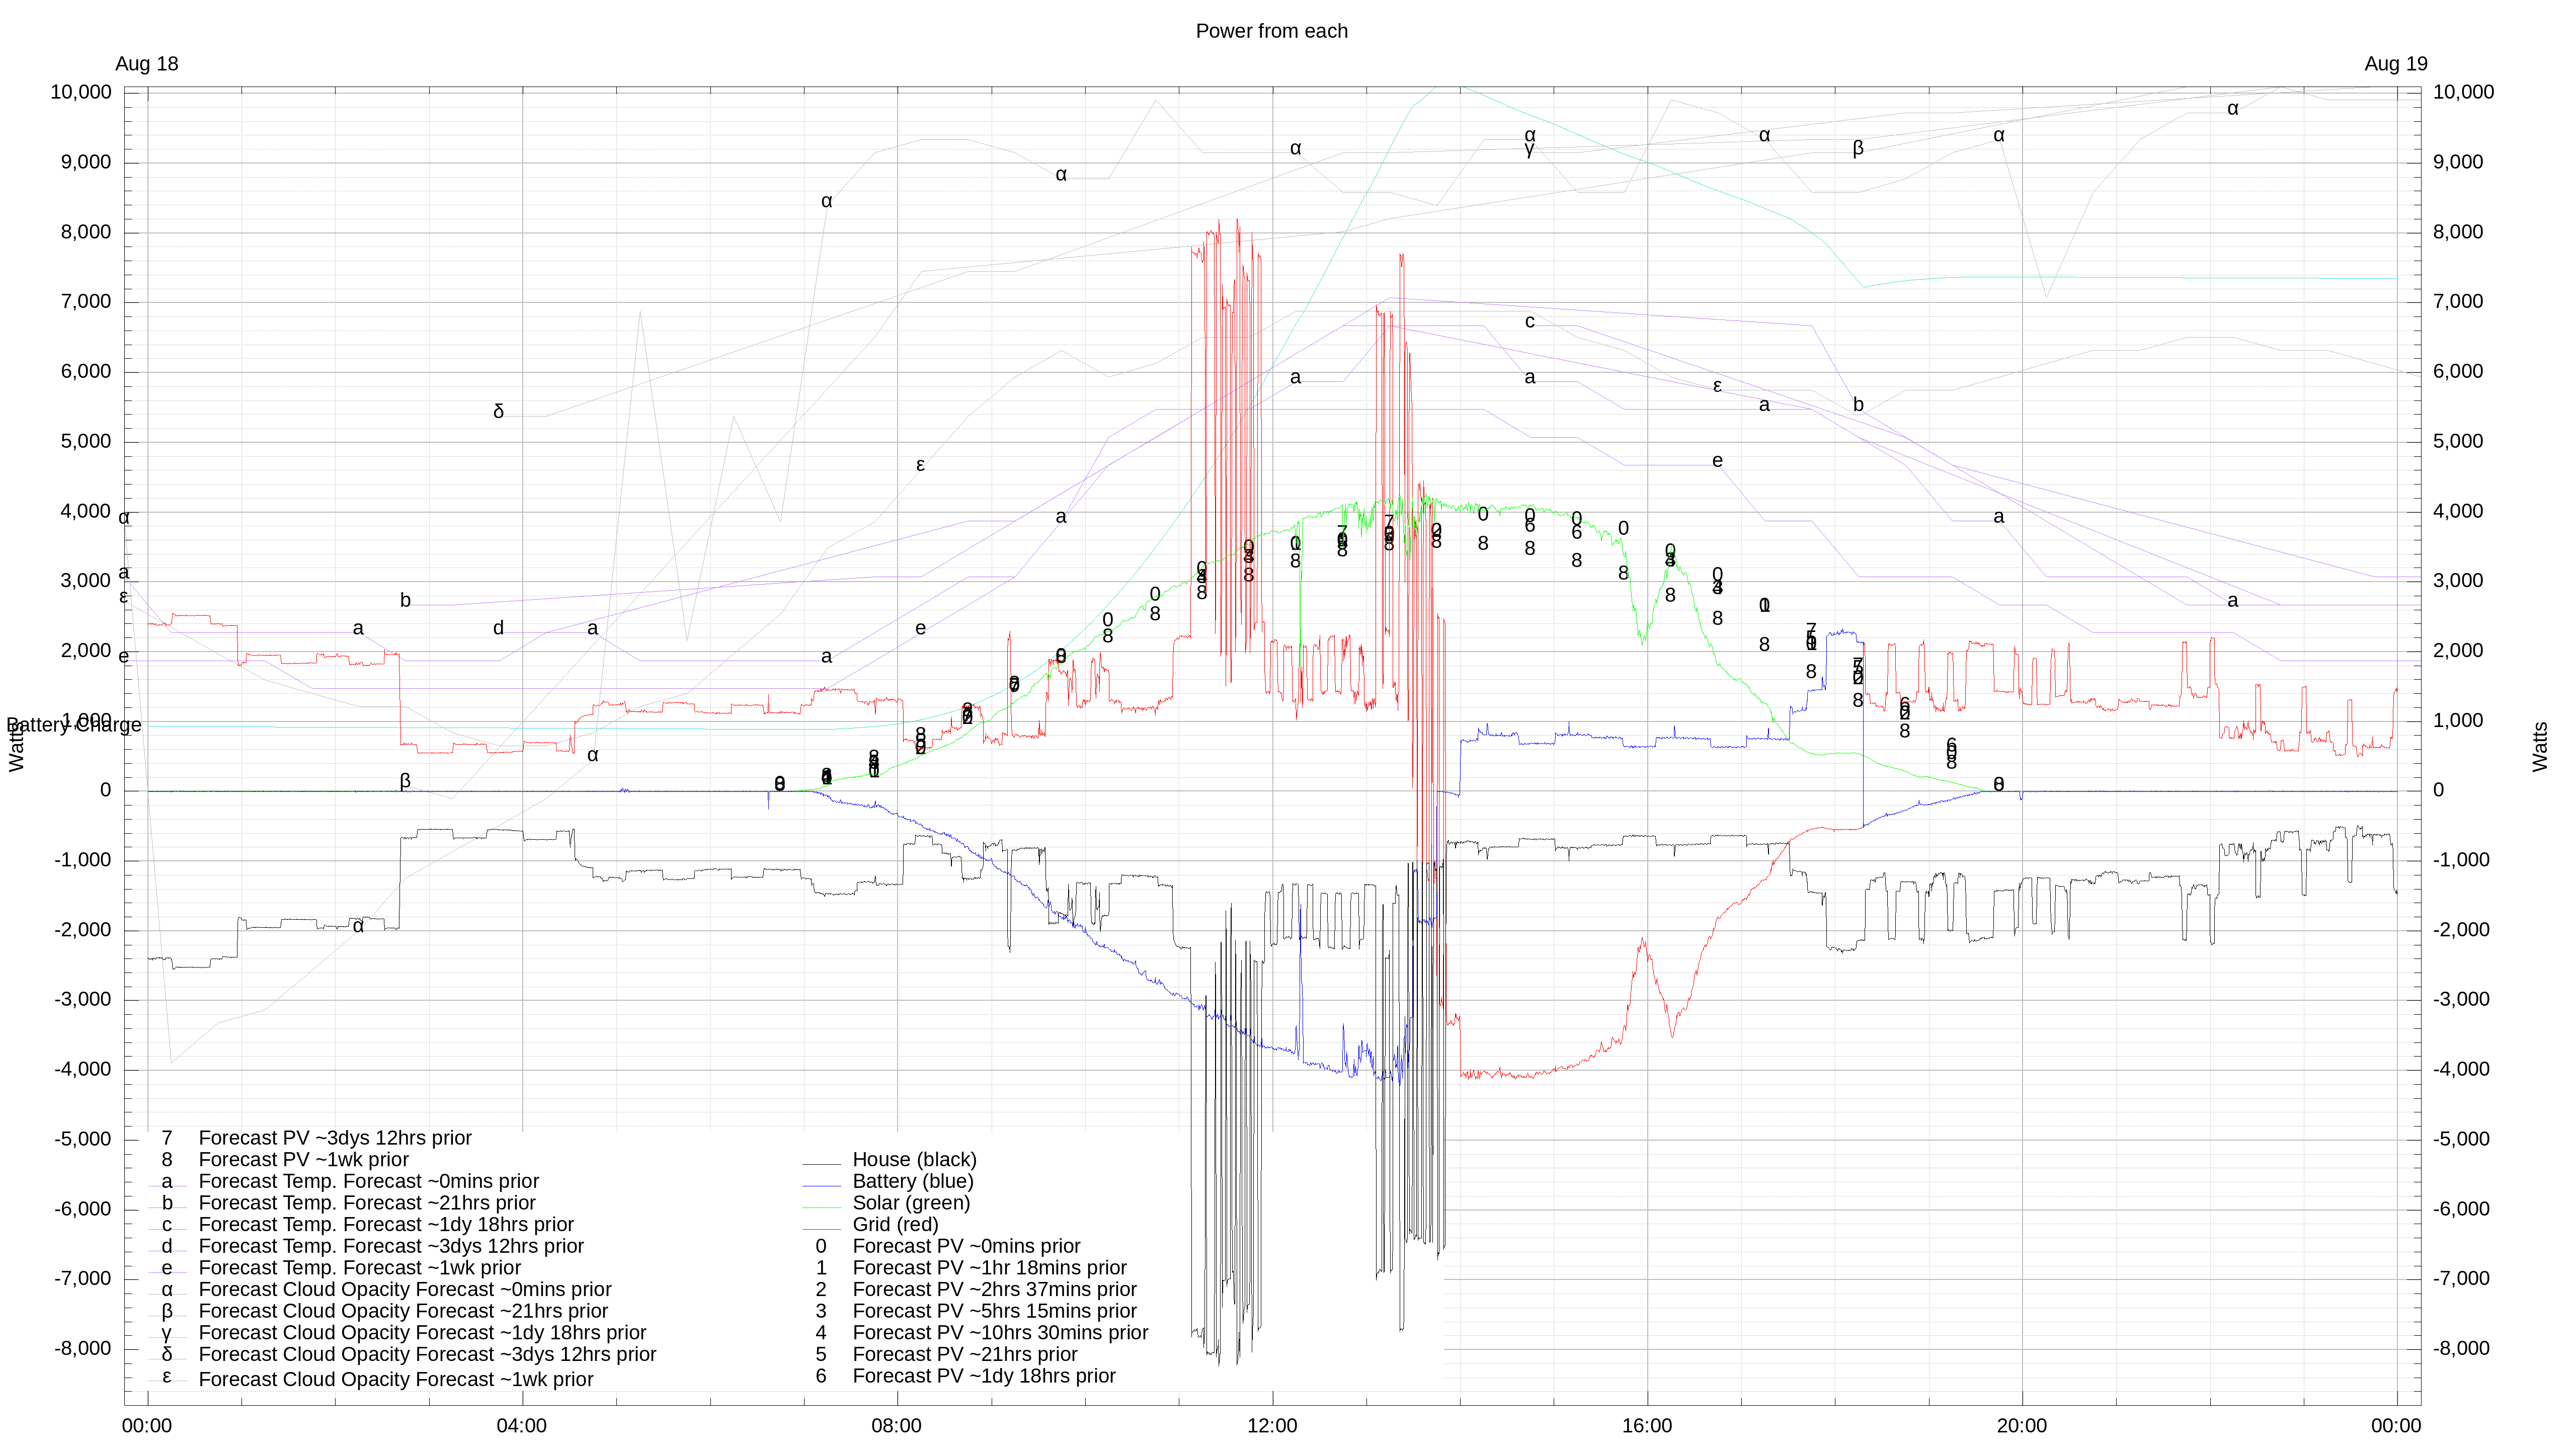Click legend 'Forecast Temp. Forecast ~3dys 12hrs prior'
This screenshot has height=1449, width=2576.
[391, 1246]
